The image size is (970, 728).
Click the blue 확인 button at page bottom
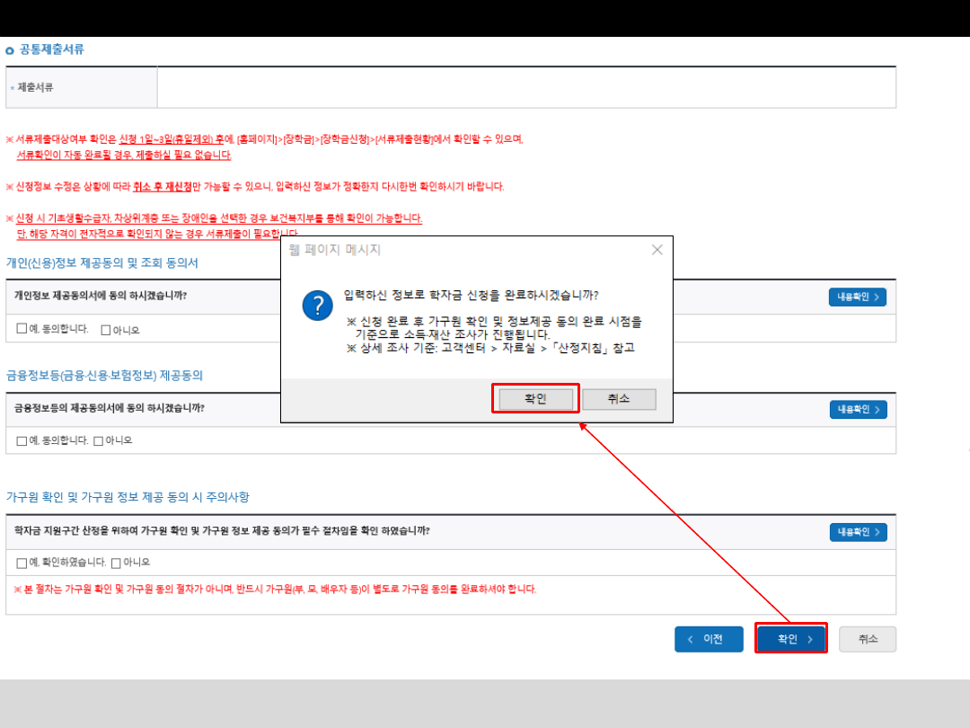tap(790, 639)
